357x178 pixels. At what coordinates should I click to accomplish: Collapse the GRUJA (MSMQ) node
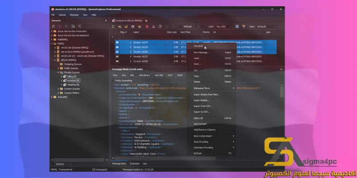click(x=55, y=60)
